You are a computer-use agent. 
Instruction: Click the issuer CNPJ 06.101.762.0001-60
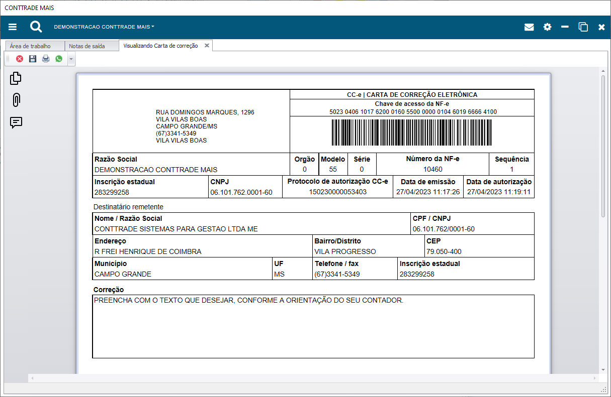click(241, 192)
